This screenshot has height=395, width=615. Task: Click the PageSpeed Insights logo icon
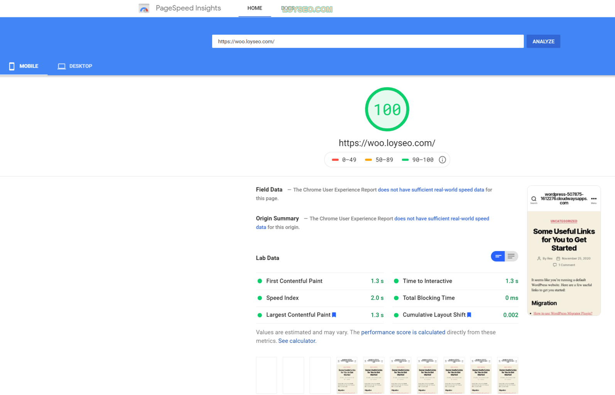144,8
